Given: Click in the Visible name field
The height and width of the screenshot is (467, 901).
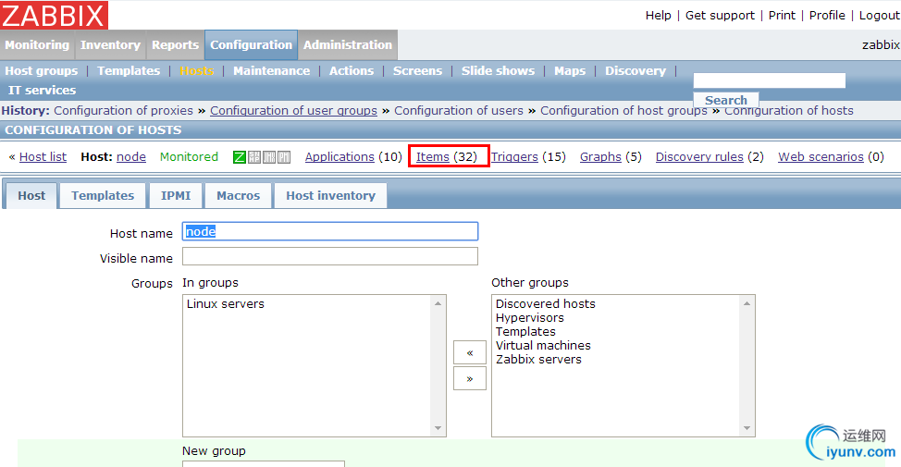Looking at the screenshot, I should pyautogui.click(x=330, y=256).
